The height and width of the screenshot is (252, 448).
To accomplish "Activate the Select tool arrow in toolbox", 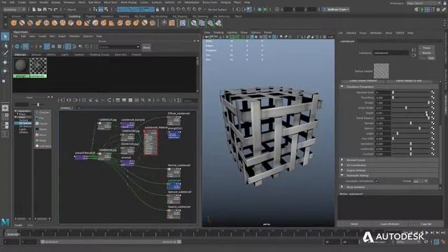I will pyautogui.click(x=5, y=36).
